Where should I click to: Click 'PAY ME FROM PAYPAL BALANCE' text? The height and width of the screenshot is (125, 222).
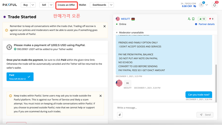pos(136,54)
